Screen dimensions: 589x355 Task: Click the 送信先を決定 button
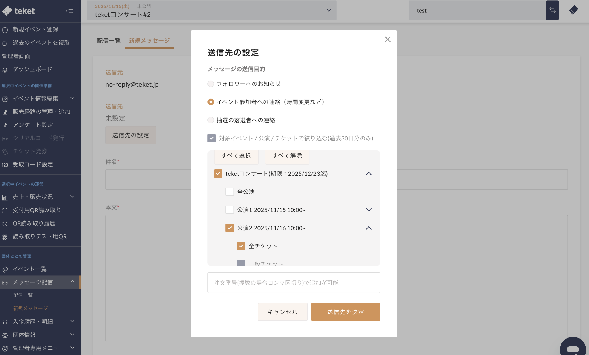click(x=345, y=312)
